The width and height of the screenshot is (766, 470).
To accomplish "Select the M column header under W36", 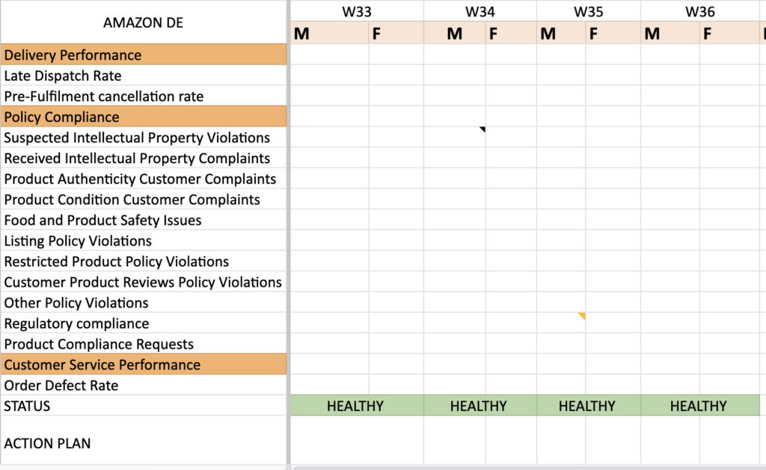I will [670, 33].
